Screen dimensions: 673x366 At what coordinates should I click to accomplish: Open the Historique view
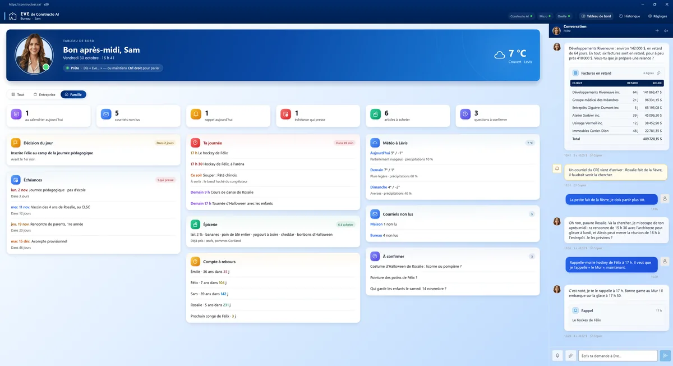click(x=629, y=16)
